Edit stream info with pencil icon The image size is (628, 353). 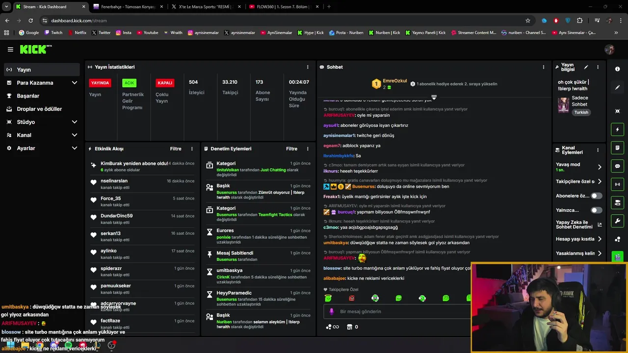[x=586, y=67]
